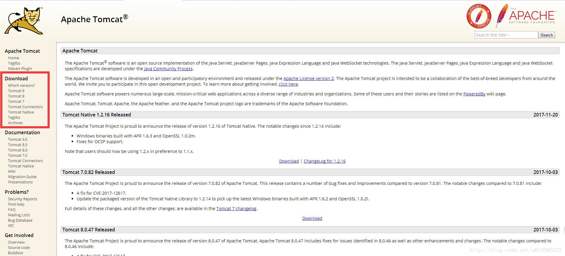Click the Tomcat cat logo
Viewport: 565px width, 256px height.
(24, 21)
